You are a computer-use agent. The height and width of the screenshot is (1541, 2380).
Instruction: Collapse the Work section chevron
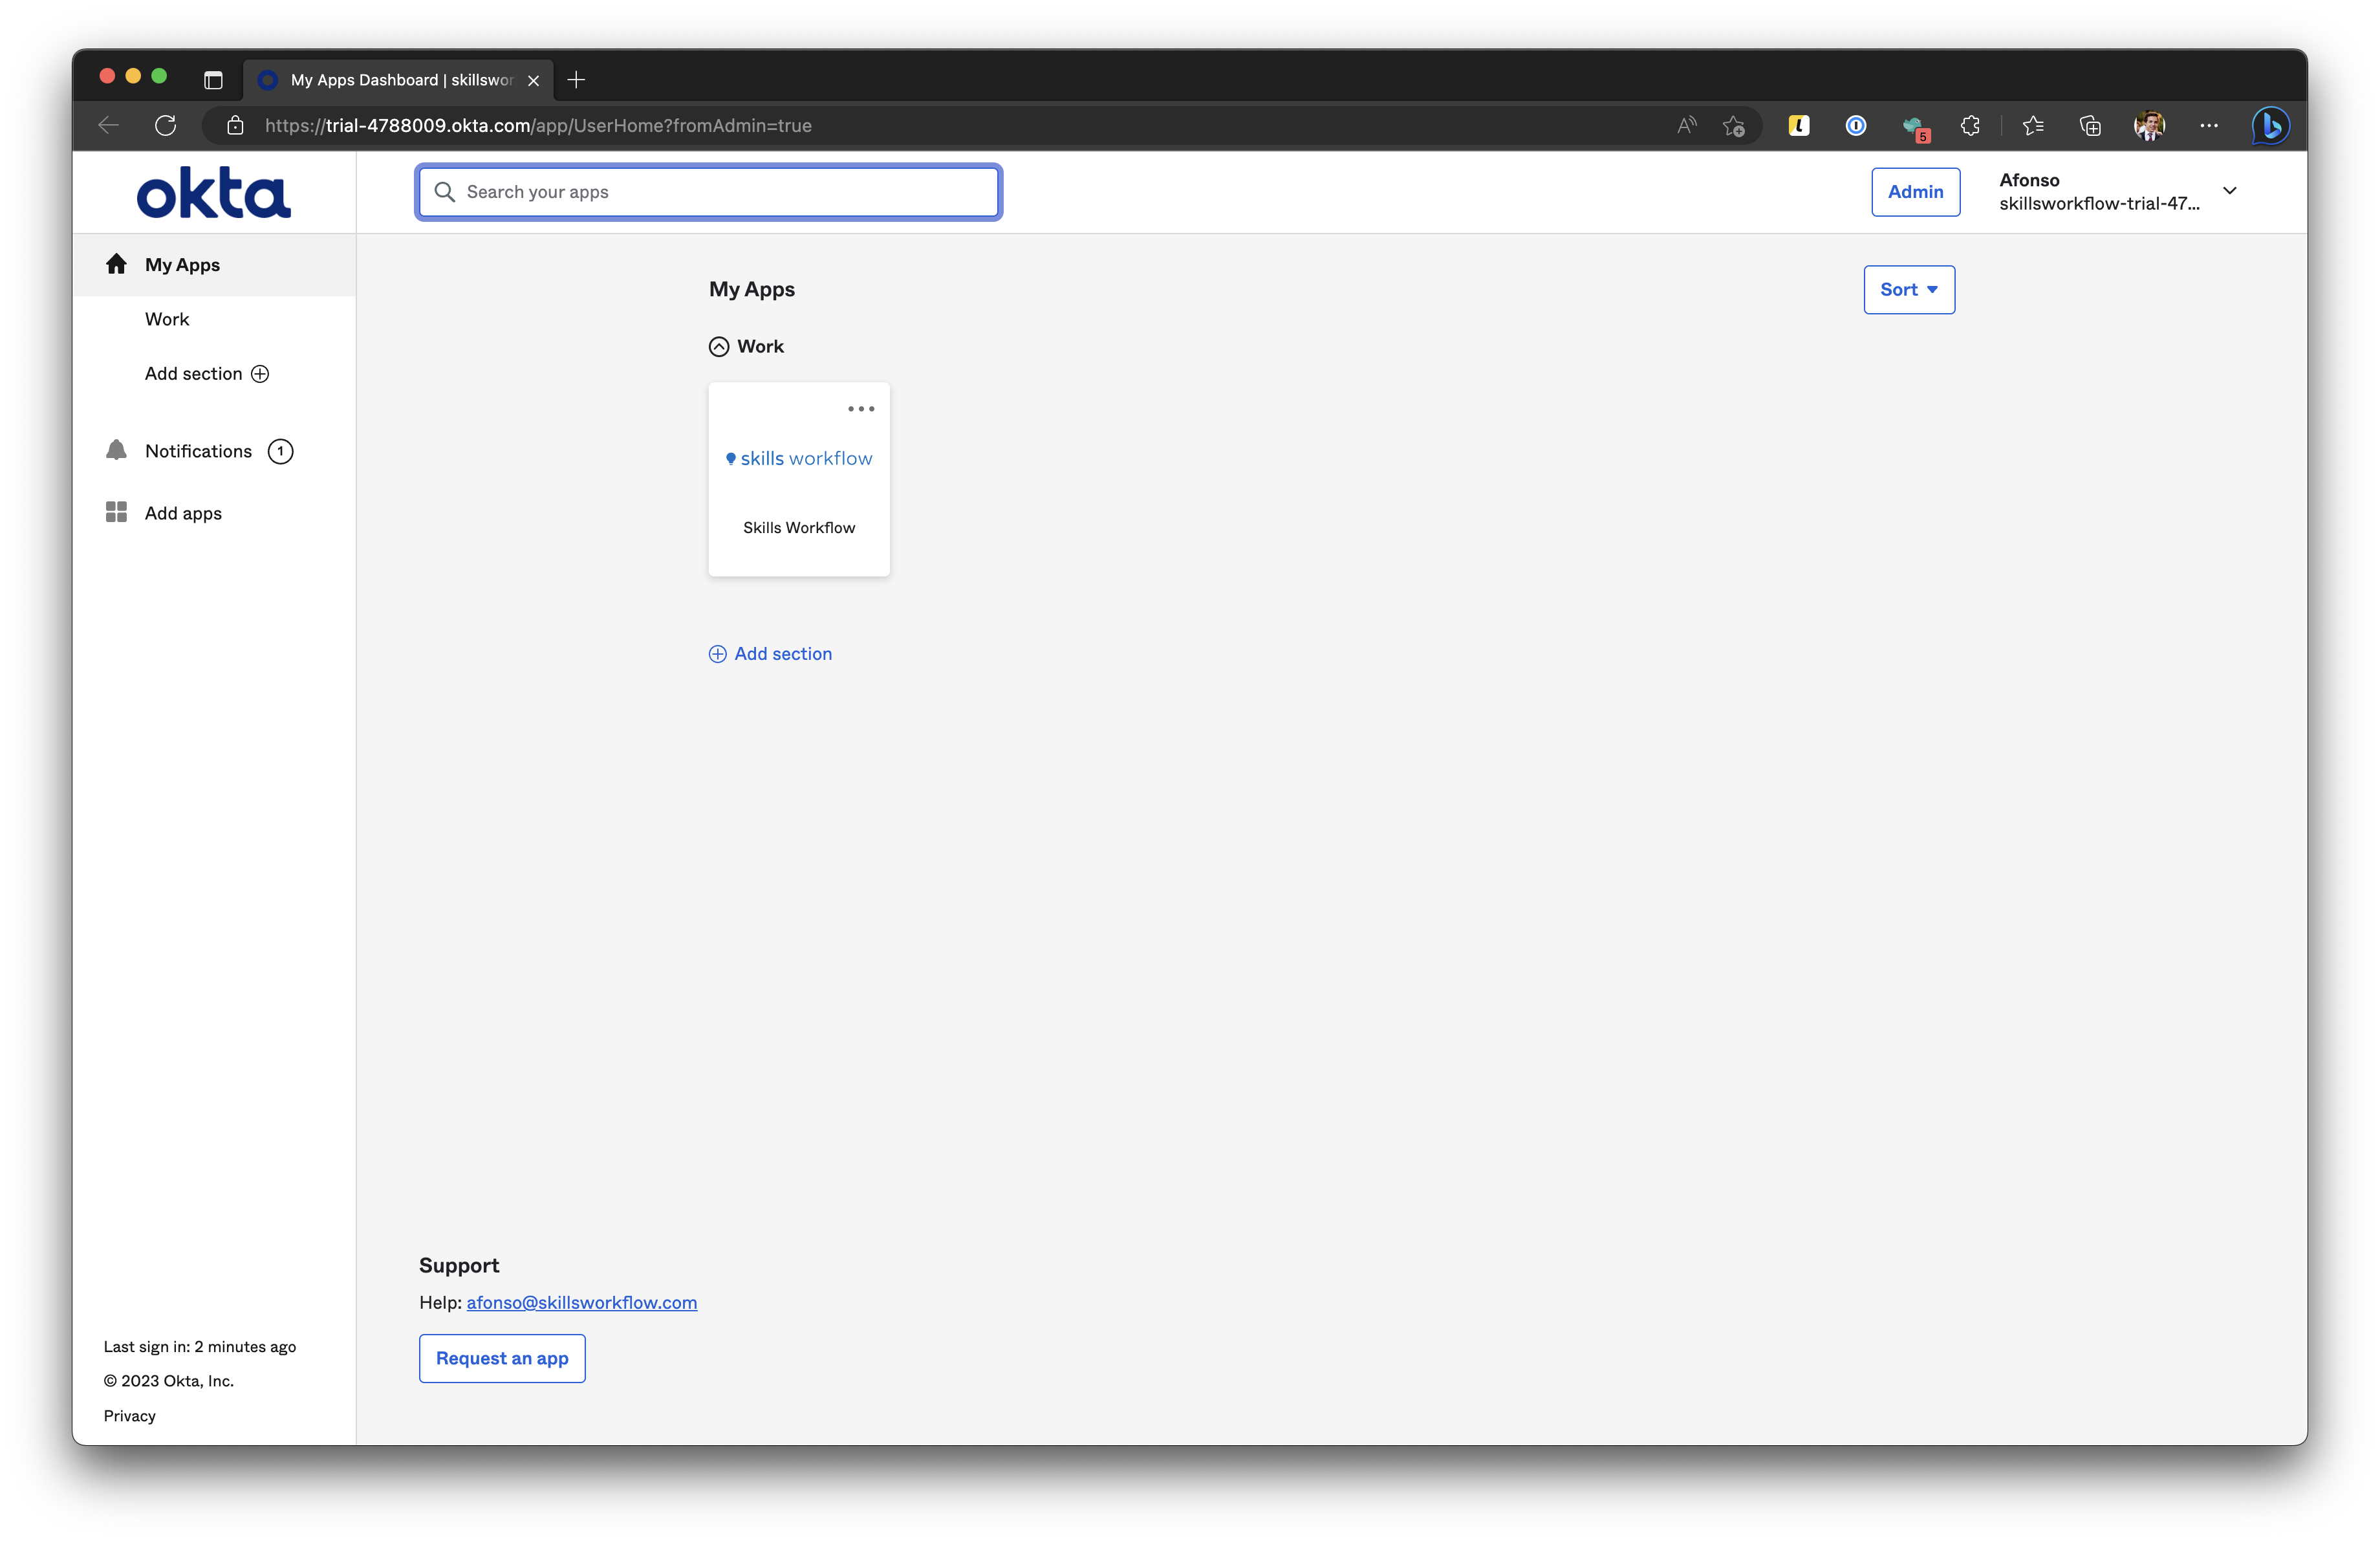click(719, 347)
